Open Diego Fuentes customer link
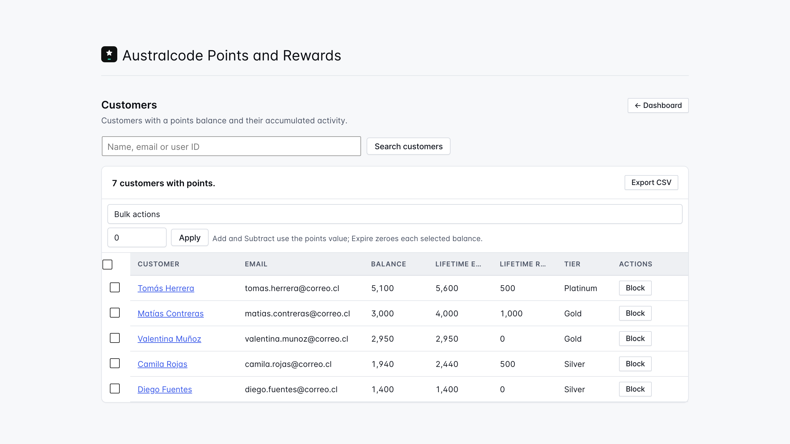This screenshot has height=444, width=790. pos(164,389)
